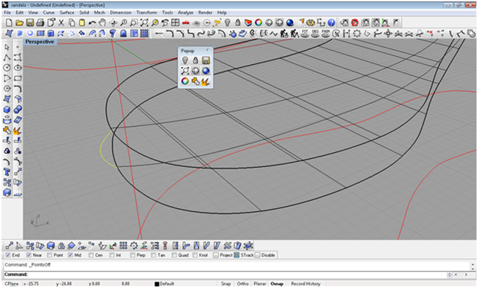Select the arrow pointer tool in left sidebar
The image size is (478, 288).
(7, 47)
